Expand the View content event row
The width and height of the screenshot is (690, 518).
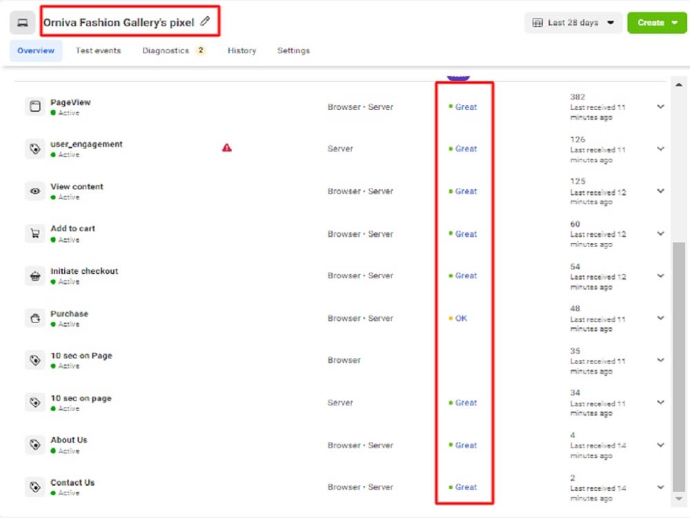coord(660,191)
